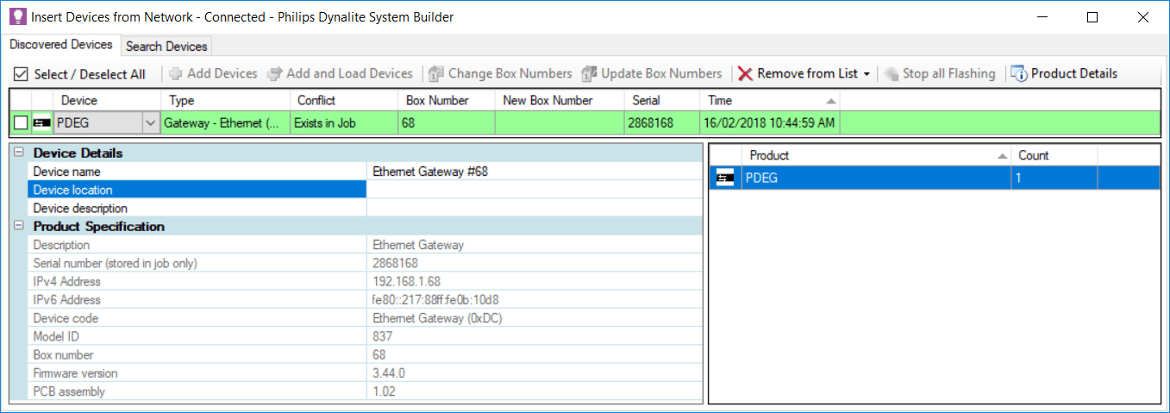Click Update Box Numbers button
This screenshot has width=1170, height=413.
[652, 74]
